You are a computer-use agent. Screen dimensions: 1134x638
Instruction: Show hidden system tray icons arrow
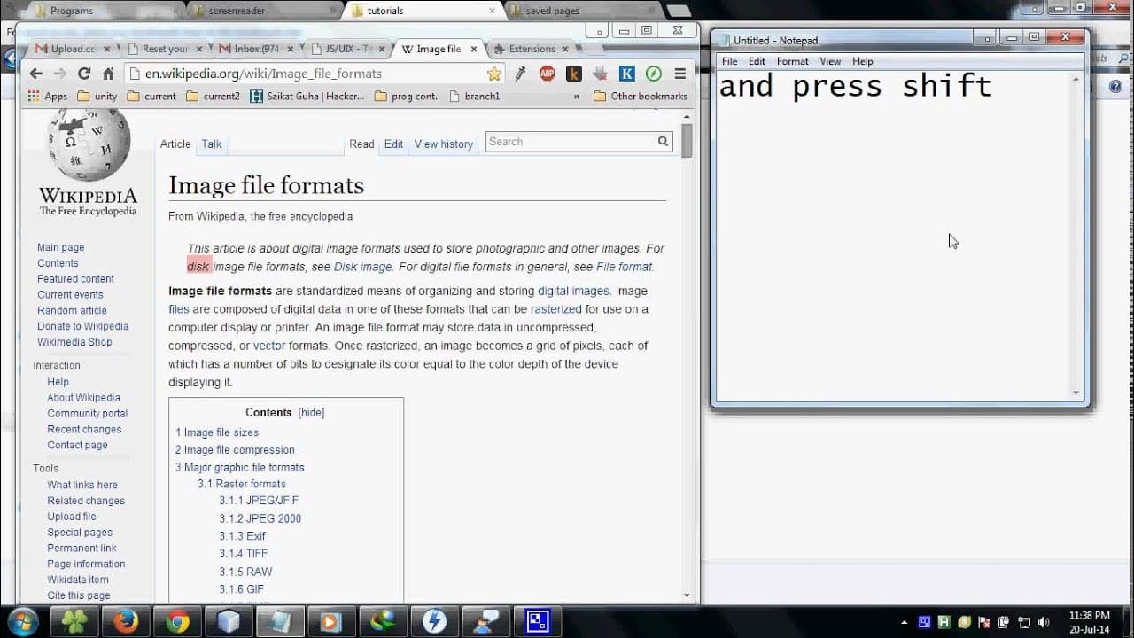pos(904,622)
